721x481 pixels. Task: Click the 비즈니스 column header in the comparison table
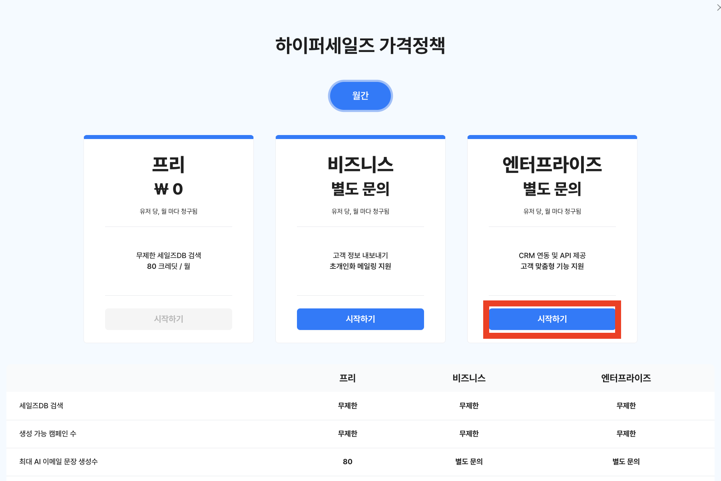[469, 378]
